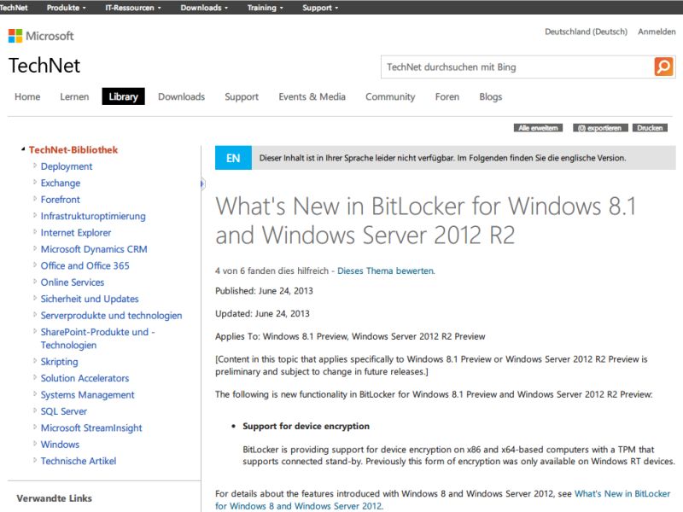Open the Office and Office 365 link
The image size is (683, 512).
pos(85,265)
